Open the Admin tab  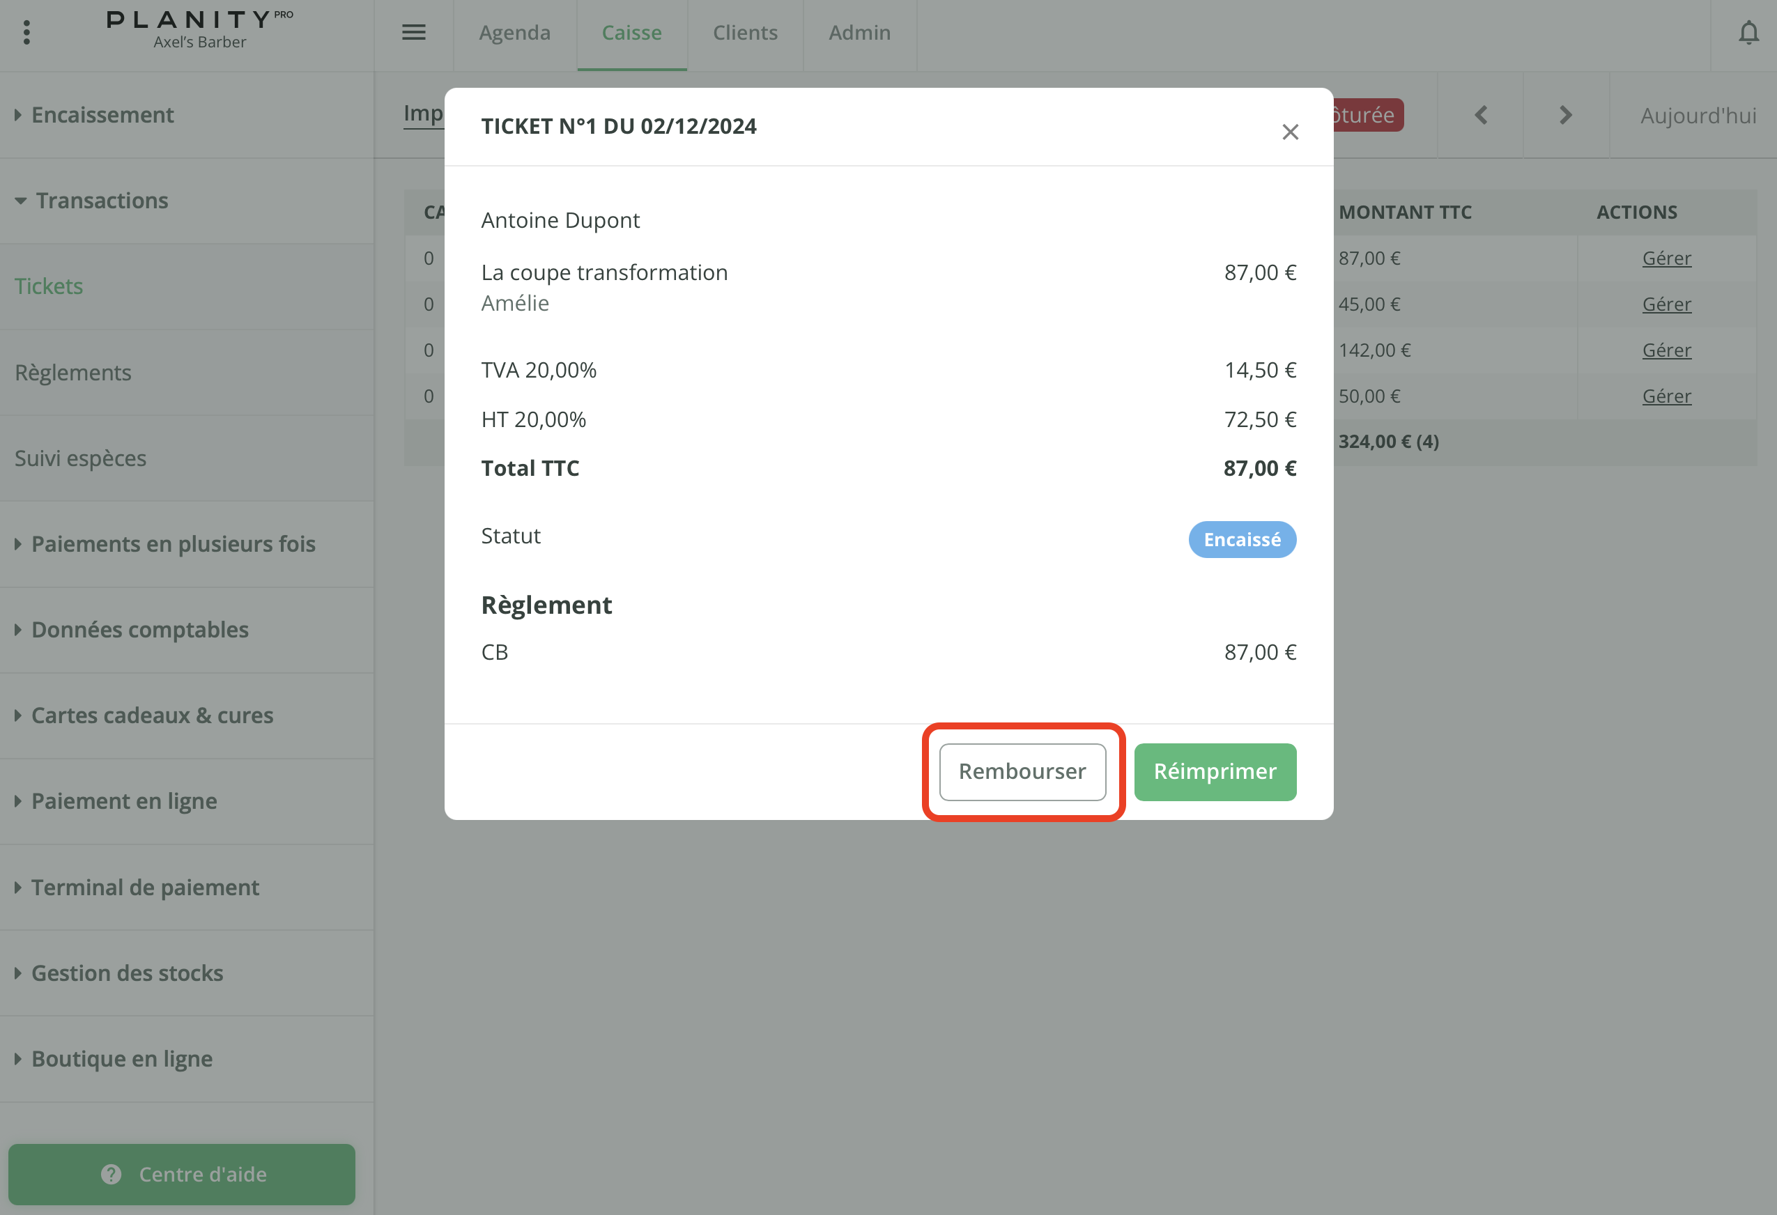[859, 33]
